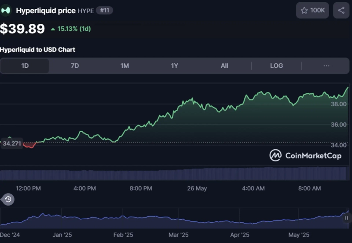Click the range slider handle at right edge
The width and height of the screenshot is (352, 243).
[347, 218]
